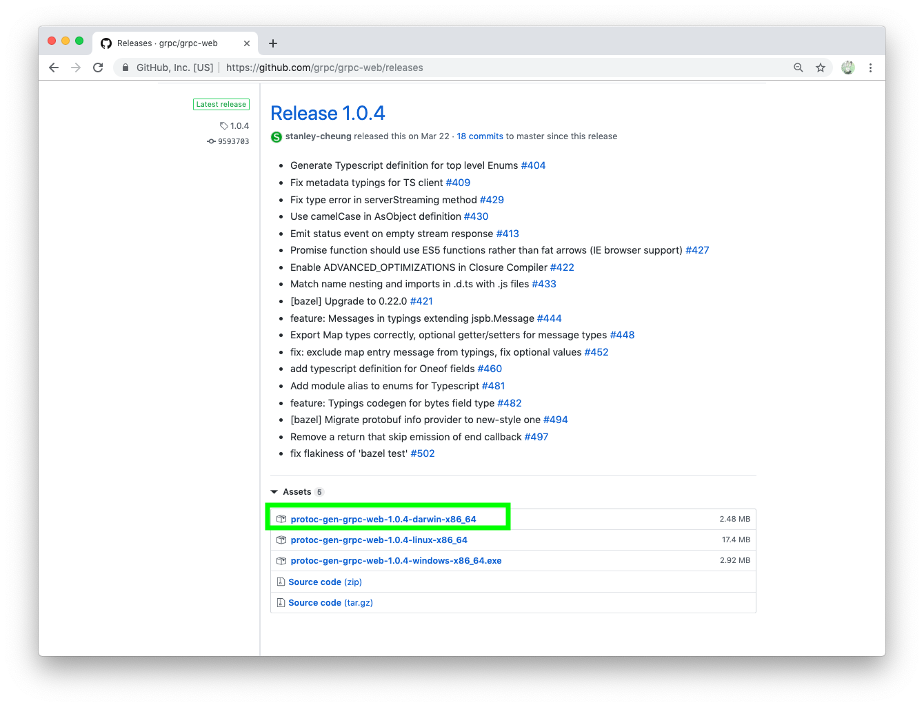Collapse the Assets section
The image size is (924, 707).
[x=274, y=491]
